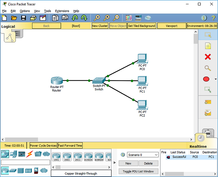Select Connections lightning category
The image size is (218, 177).
pyautogui.click(x=30, y=154)
